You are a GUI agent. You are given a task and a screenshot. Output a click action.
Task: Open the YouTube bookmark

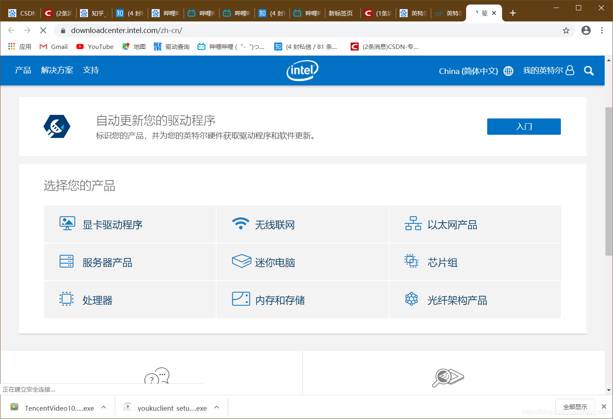point(95,47)
